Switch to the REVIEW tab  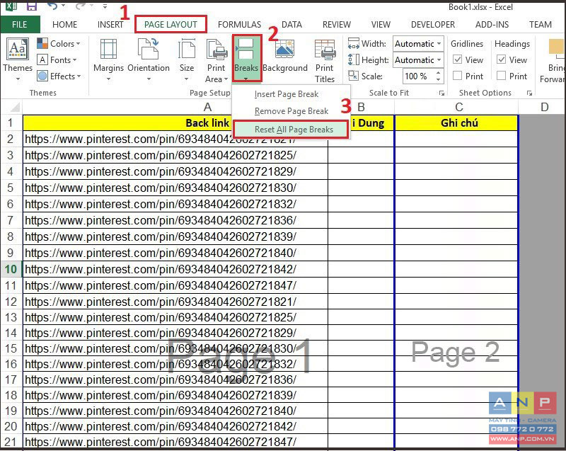(337, 25)
